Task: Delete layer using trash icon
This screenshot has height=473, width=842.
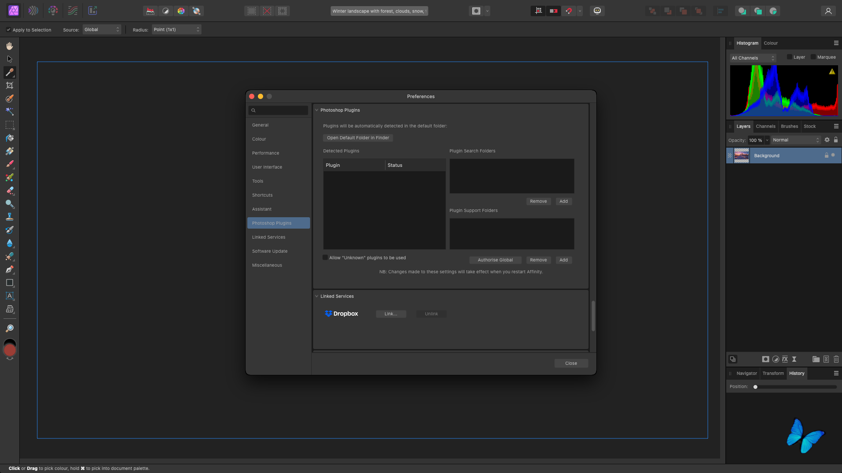Action: click(836, 360)
